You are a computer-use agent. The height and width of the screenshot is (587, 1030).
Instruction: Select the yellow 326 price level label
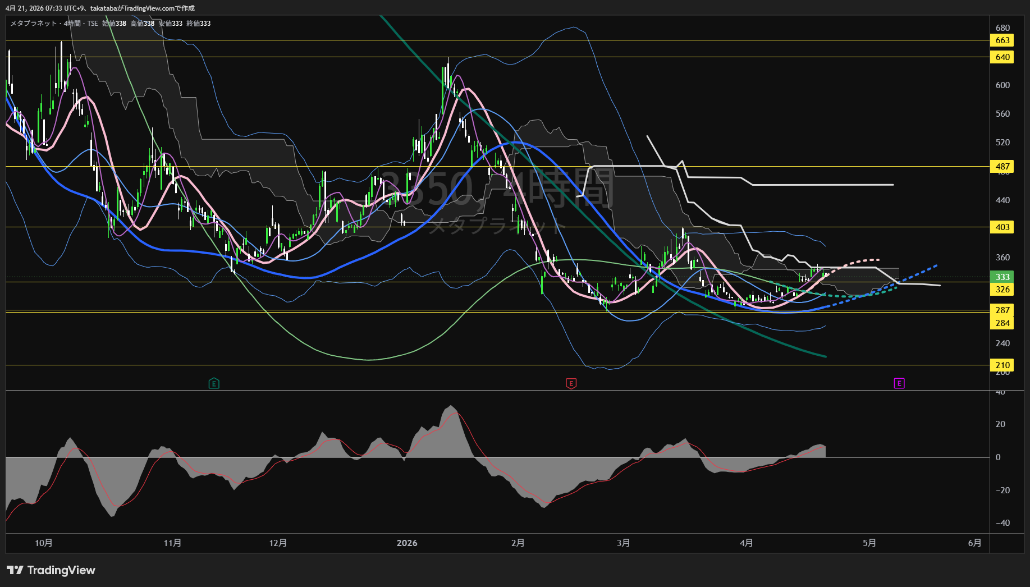pos(1002,290)
